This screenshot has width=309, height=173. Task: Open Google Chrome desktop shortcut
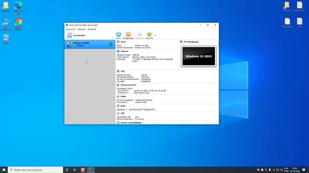tap(18, 24)
